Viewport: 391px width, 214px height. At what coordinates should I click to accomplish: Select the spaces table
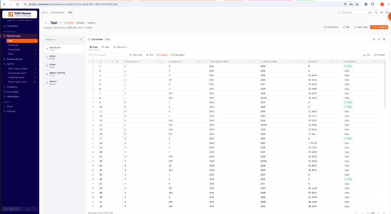point(64,83)
